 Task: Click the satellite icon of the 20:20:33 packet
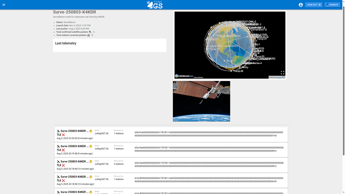(x=58, y=131)
